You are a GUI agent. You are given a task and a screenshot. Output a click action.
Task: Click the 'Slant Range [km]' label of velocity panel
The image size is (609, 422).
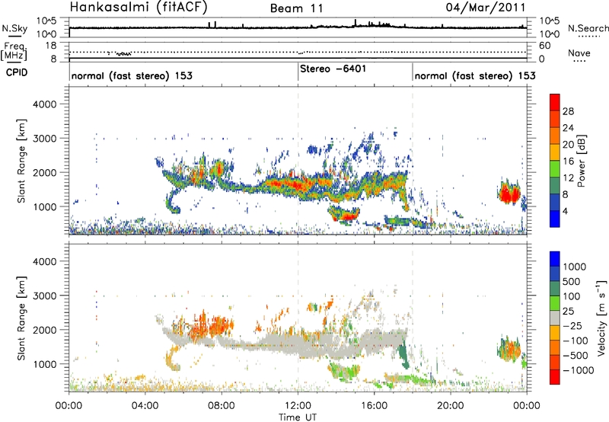pyautogui.click(x=21, y=318)
